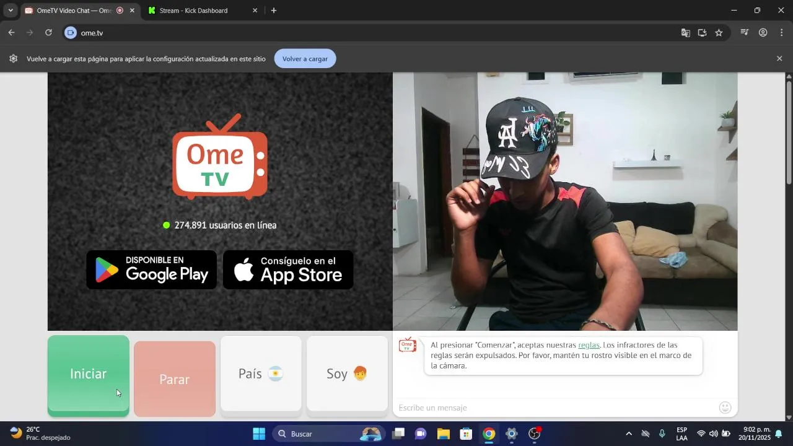Focus the Escribe un mensaje field

(x=554, y=408)
